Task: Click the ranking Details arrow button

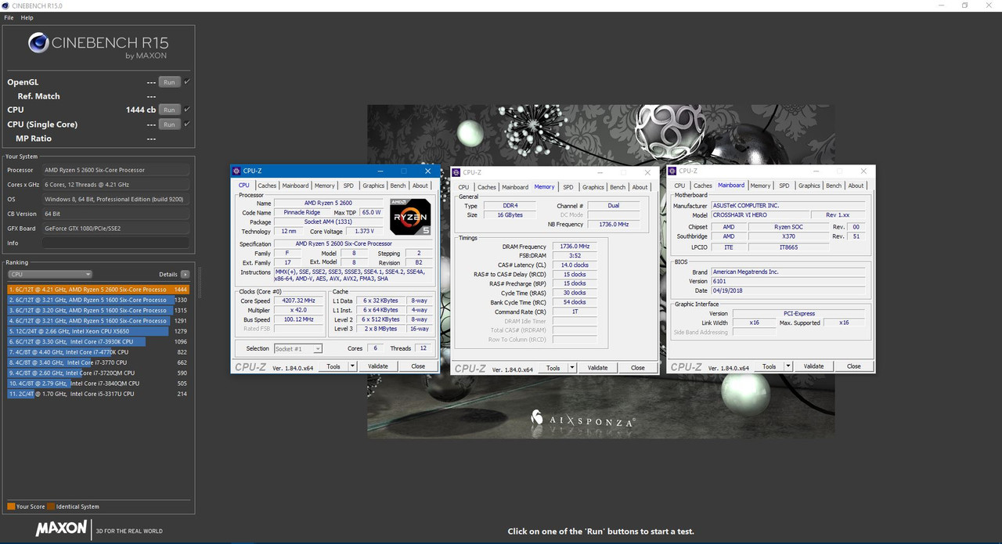Action: click(x=185, y=275)
